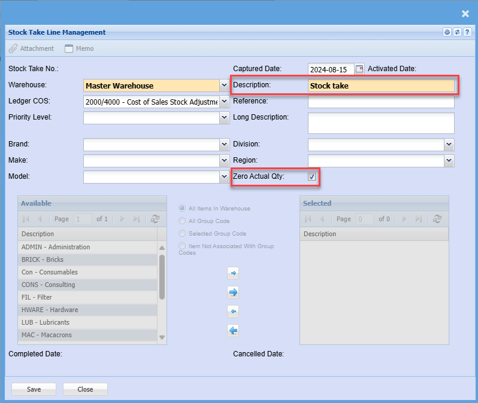Viewport: 478px width, 403px height.
Task: Expand the Division dropdown list
Action: (x=449, y=144)
